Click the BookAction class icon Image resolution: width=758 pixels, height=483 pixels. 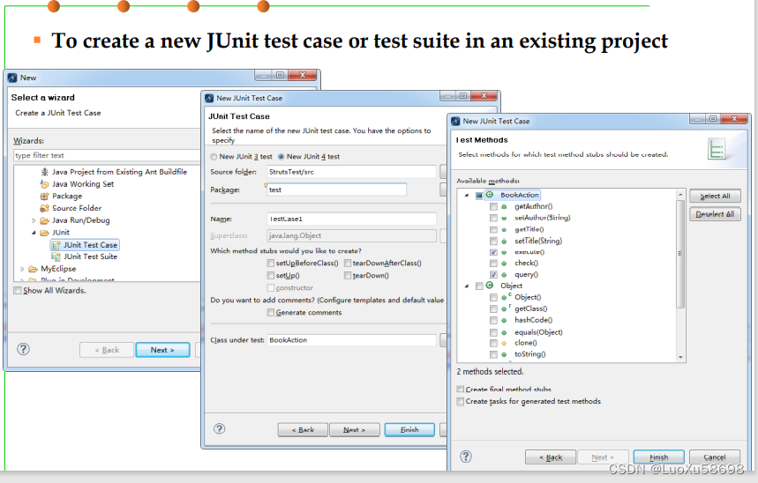(x=490, y=195)
